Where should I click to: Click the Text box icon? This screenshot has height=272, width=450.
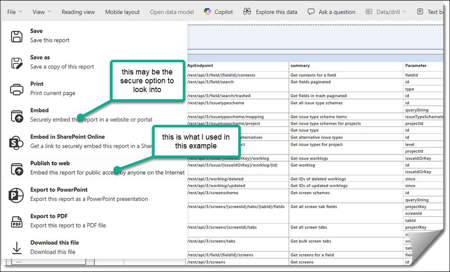(x=420, y=12)
